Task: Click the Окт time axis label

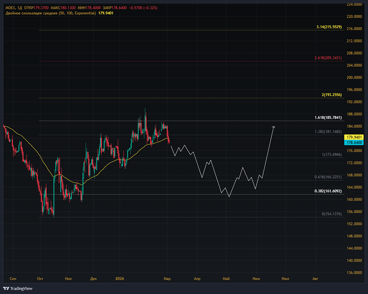Action: (40, 279)
